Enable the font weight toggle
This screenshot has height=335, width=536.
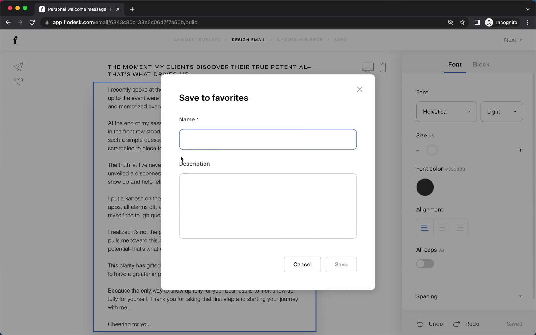click(425, 264)
